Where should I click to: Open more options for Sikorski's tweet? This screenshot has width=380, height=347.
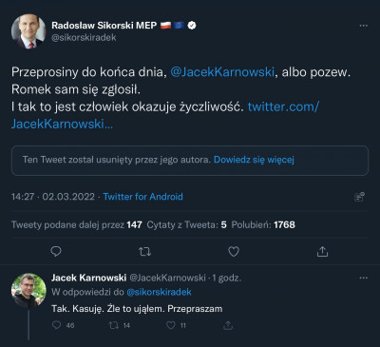364,26
